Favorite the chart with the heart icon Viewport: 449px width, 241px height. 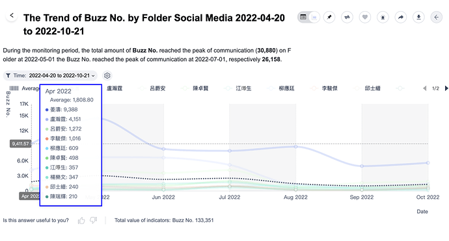tap(365, 18)
